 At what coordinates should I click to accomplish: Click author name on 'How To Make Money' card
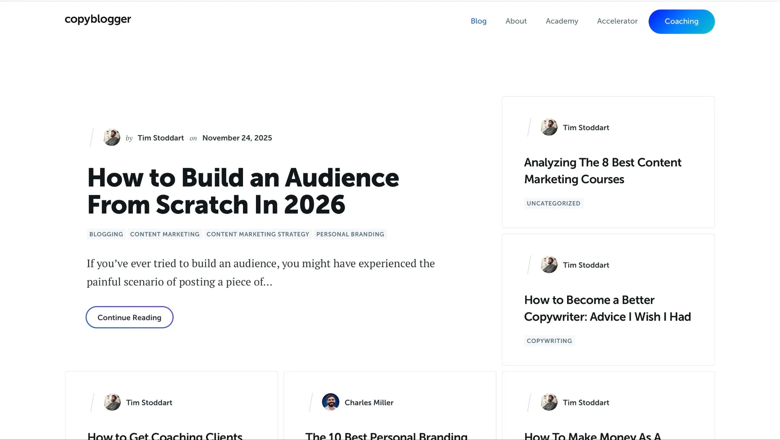586,402
